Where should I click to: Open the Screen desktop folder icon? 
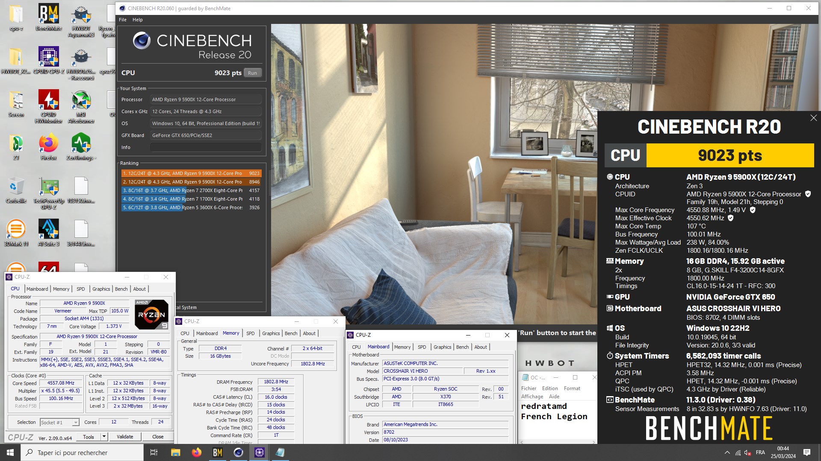[x=16, y=103]
